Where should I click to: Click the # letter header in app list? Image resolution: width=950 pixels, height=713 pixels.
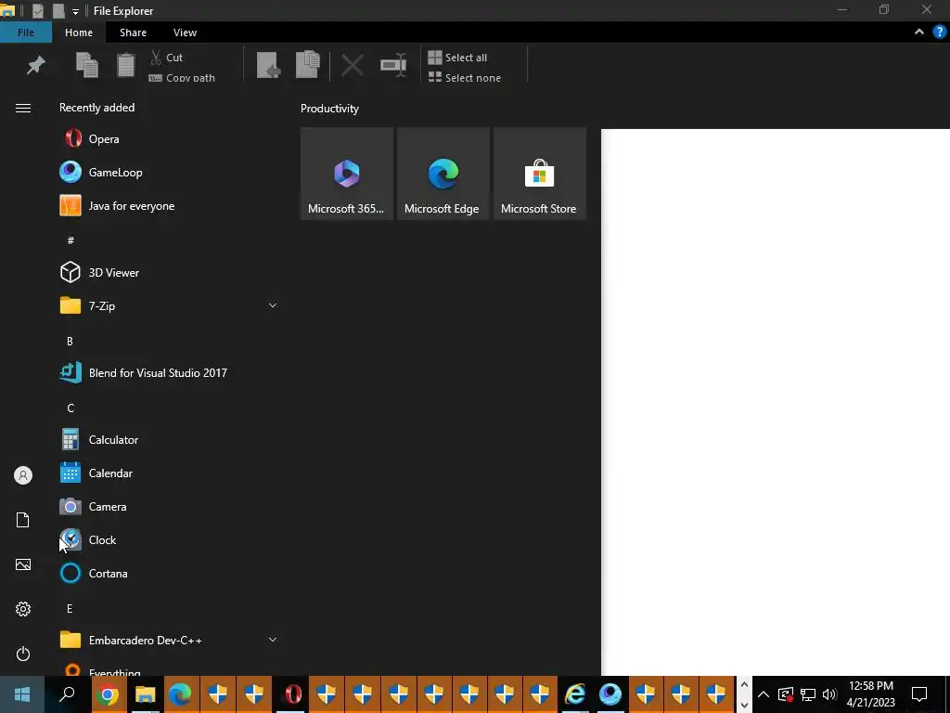click(71, 240)
